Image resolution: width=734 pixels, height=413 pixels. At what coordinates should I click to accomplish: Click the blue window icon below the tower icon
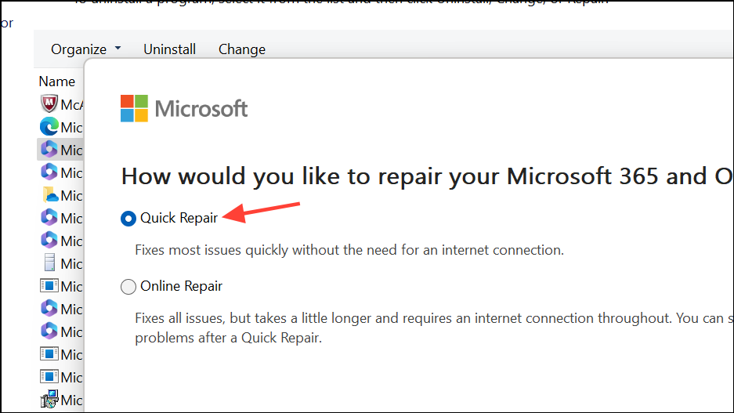coord(49,285)
